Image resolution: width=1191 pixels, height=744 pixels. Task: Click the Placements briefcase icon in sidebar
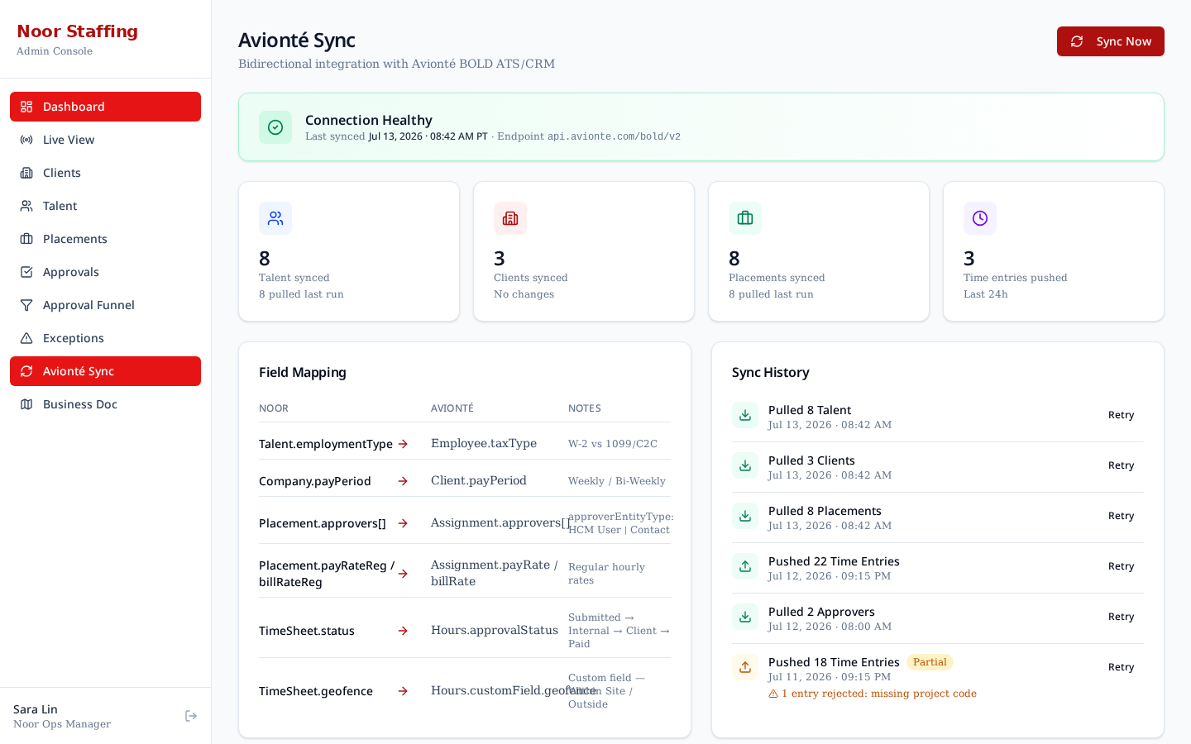coord(26,239)
